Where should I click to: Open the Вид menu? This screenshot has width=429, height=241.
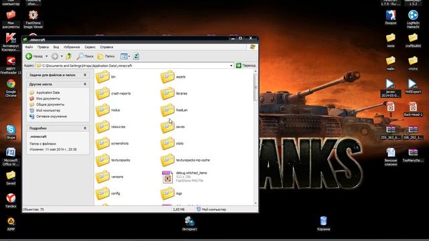click(56, 47)
